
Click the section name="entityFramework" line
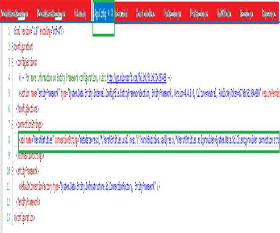(149, 93)
